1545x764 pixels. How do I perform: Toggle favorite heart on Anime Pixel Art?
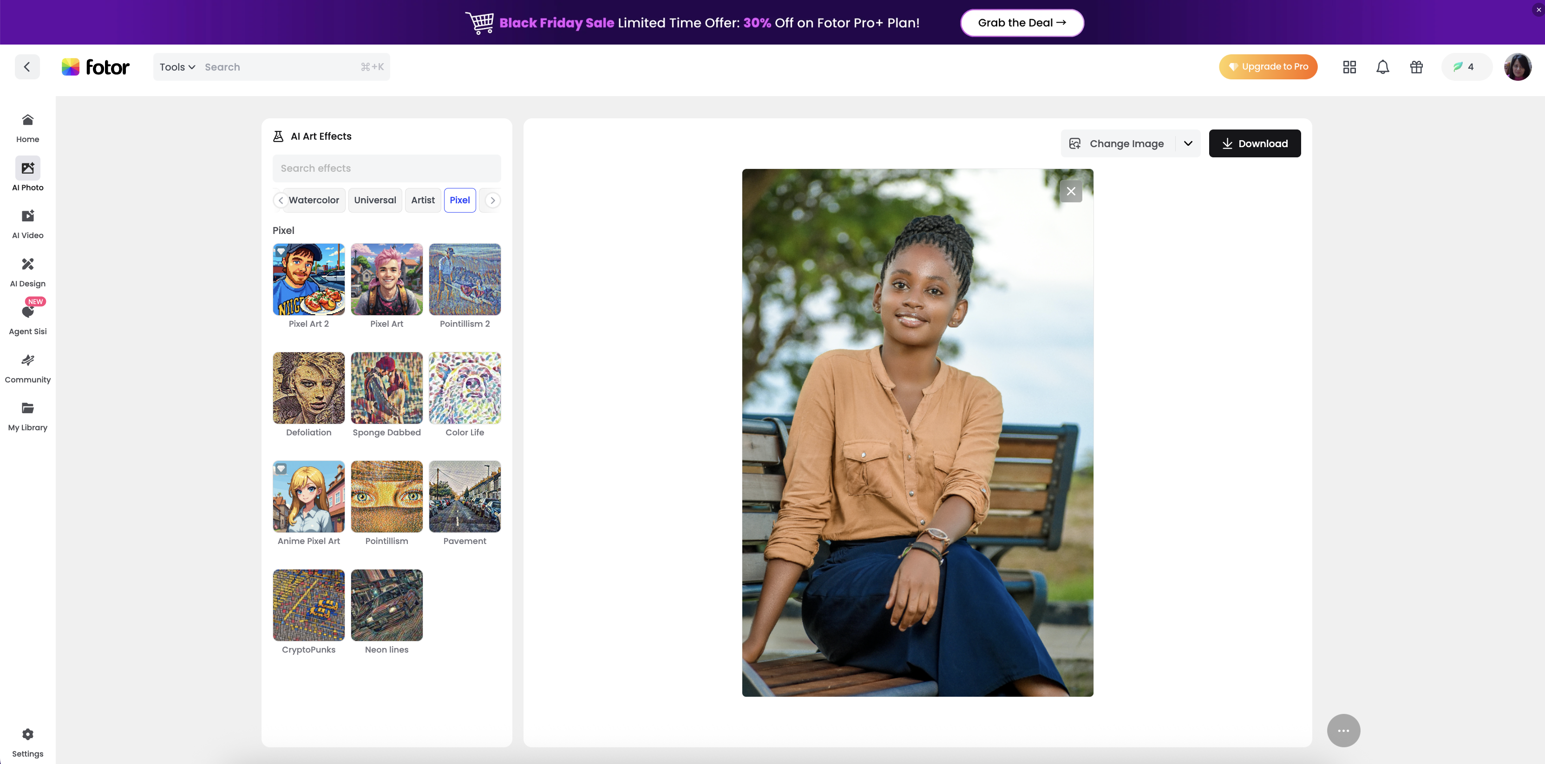(x=282, y=469)
